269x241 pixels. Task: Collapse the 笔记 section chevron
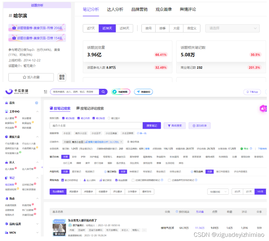(37, 178)
